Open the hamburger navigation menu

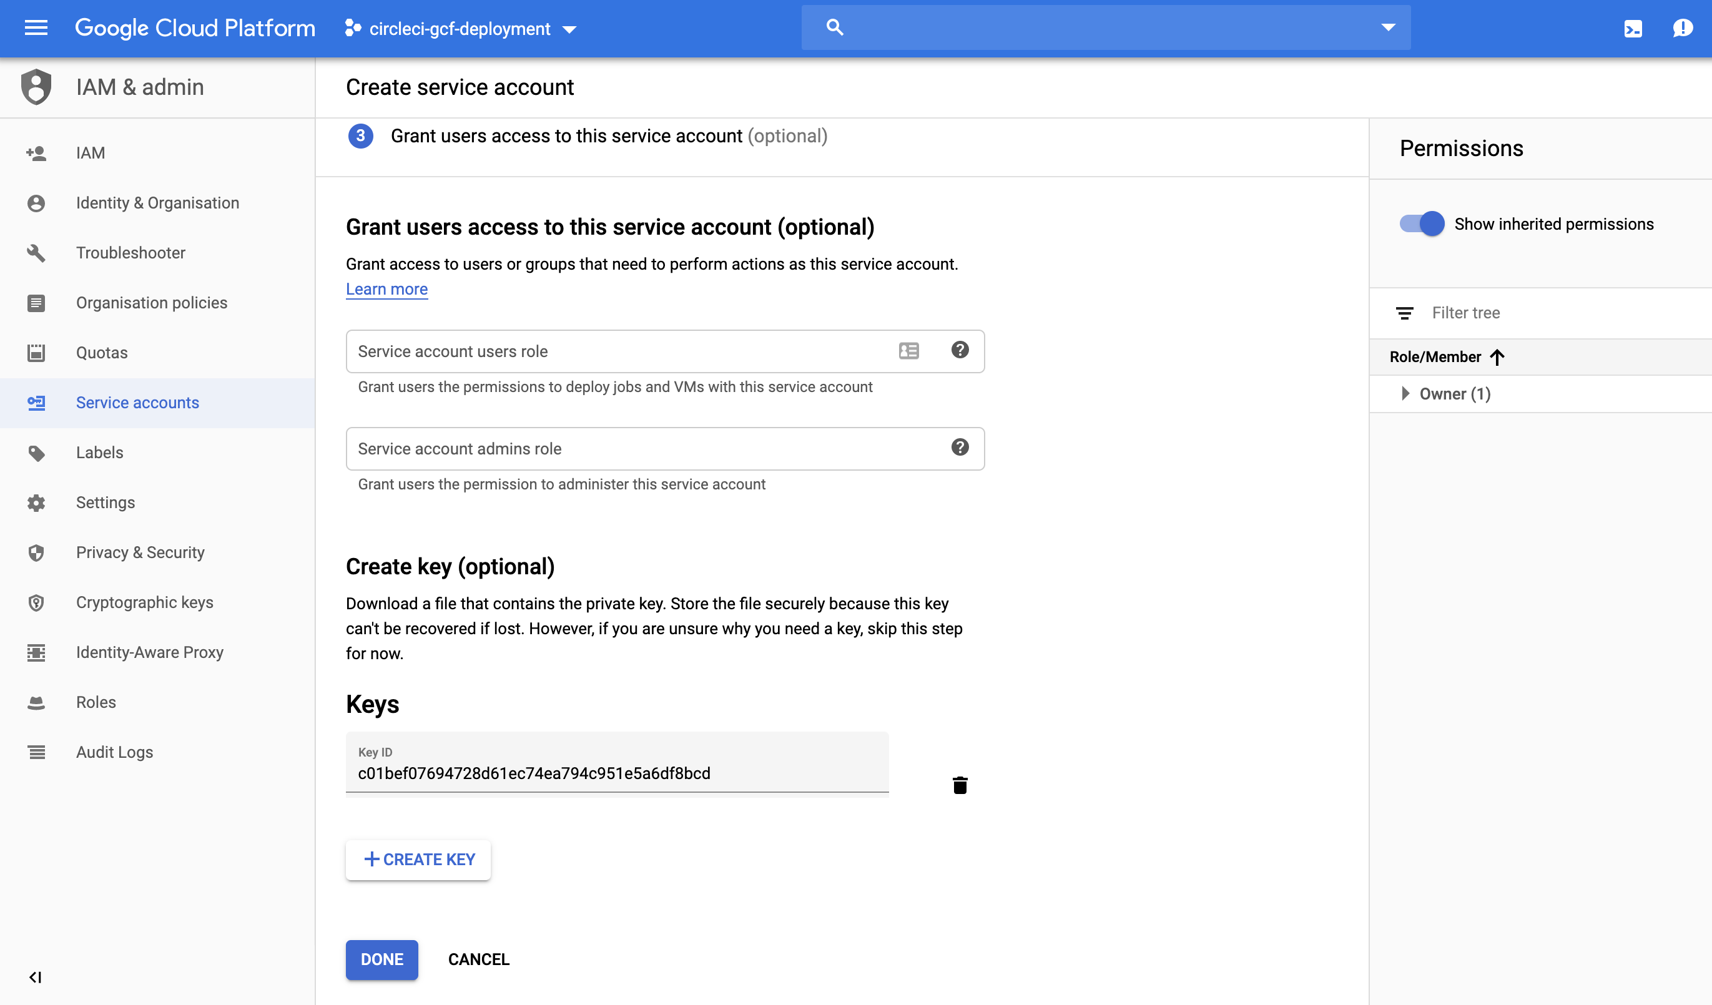tap(36, 28)
